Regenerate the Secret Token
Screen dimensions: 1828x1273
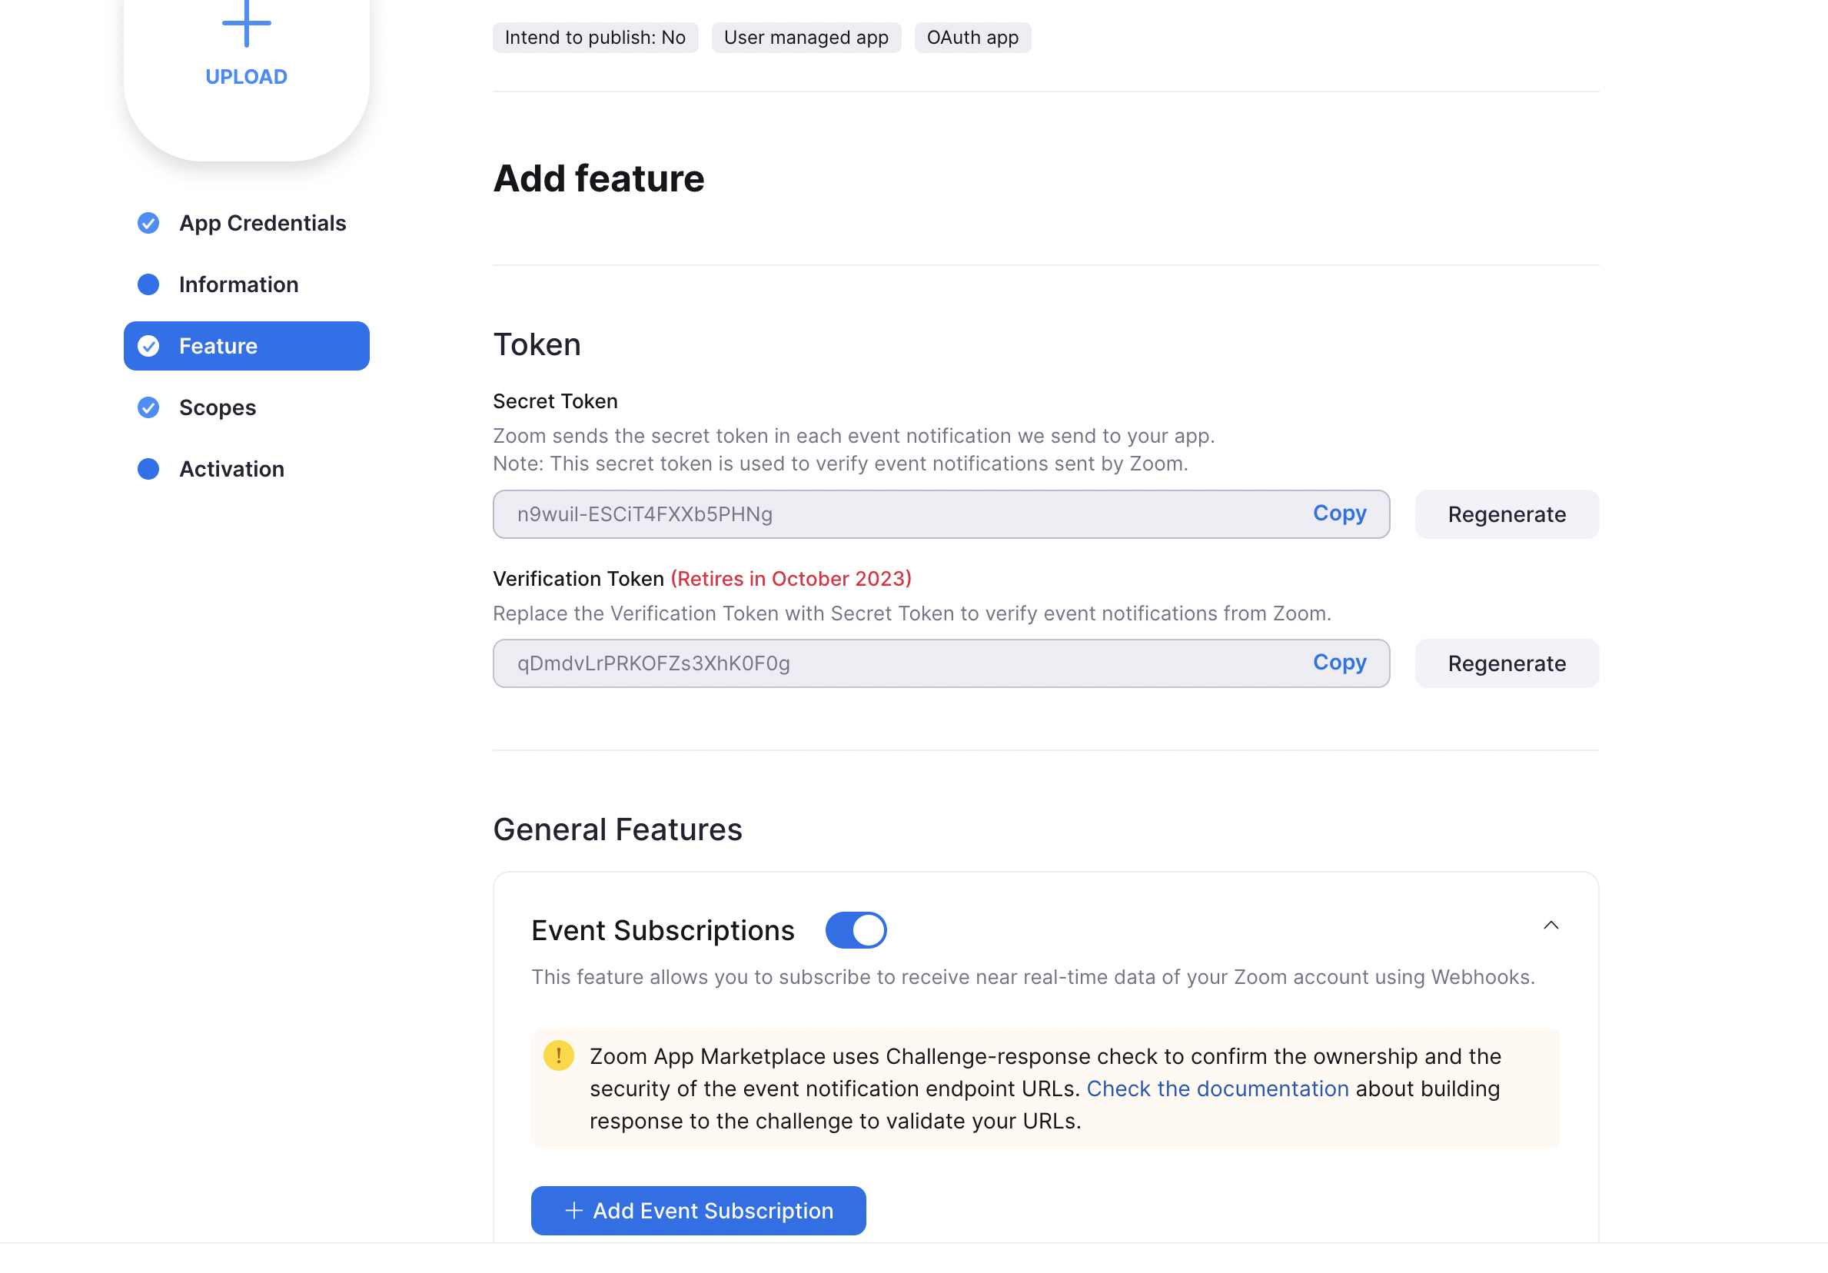point(1506,514)
